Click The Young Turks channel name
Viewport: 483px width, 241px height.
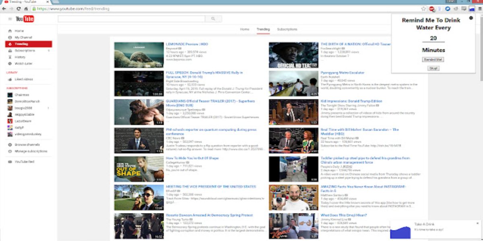[x=177, y=219]
